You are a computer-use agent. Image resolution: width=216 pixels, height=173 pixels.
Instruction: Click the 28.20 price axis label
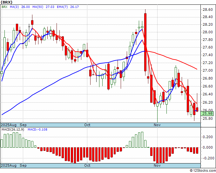[x=207, y=25]
